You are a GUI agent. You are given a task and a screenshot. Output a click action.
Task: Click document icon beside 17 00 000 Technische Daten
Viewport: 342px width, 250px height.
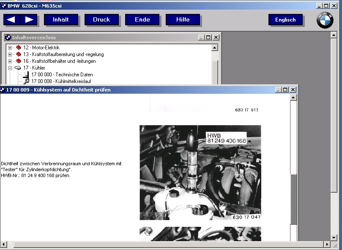(x=25, y=75)
